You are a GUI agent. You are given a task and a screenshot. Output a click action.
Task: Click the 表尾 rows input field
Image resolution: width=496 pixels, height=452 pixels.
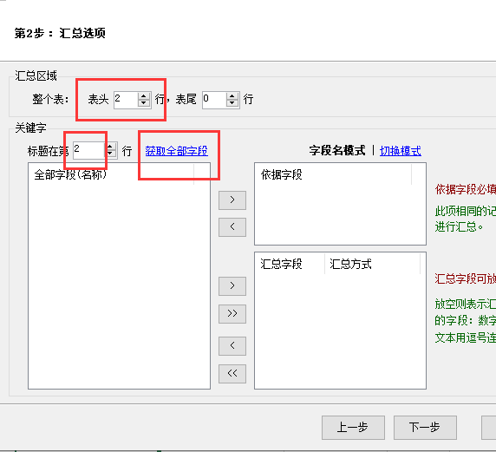(214, 100)
